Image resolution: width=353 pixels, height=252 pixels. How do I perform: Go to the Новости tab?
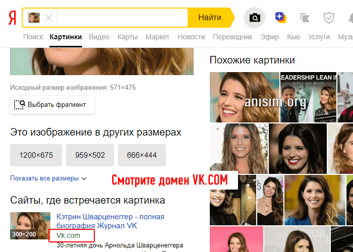point(191,37)
